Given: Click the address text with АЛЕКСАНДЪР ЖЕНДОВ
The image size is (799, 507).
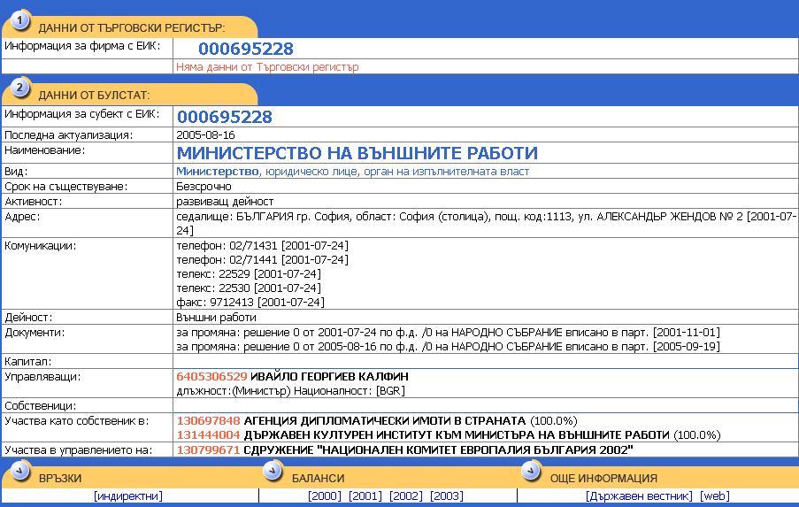Looking at the screenshot, I should 486,223.
